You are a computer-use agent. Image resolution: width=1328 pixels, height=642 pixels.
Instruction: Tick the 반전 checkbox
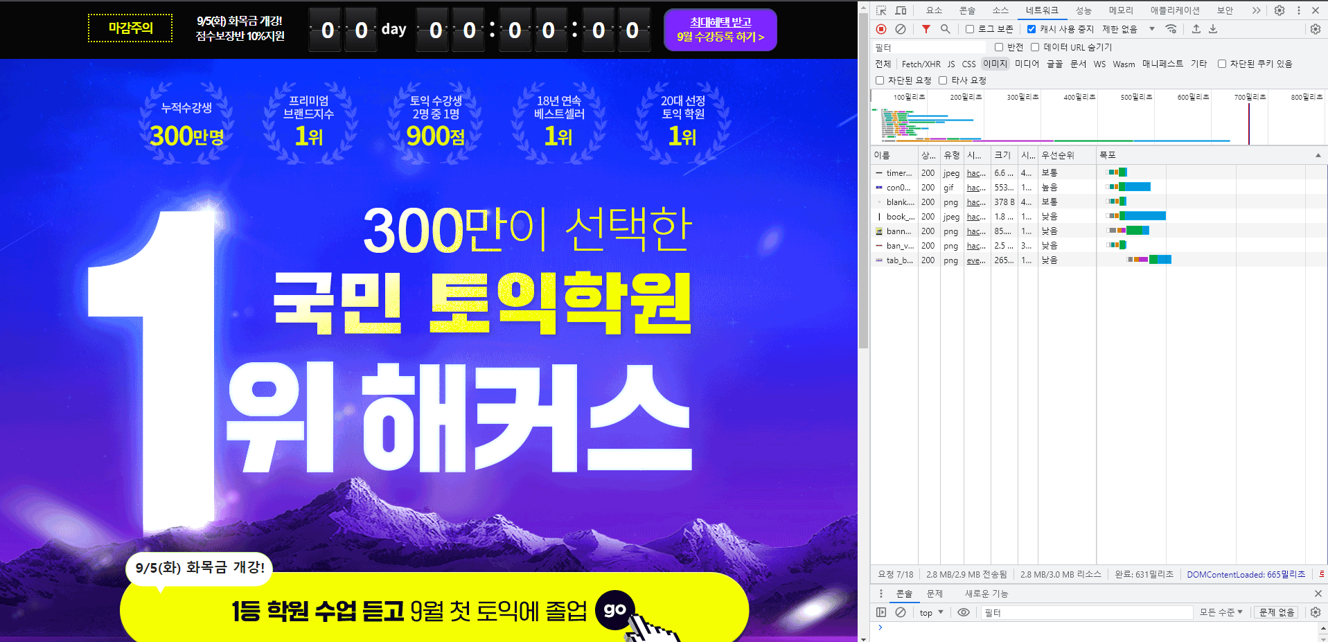pos(999,47)
